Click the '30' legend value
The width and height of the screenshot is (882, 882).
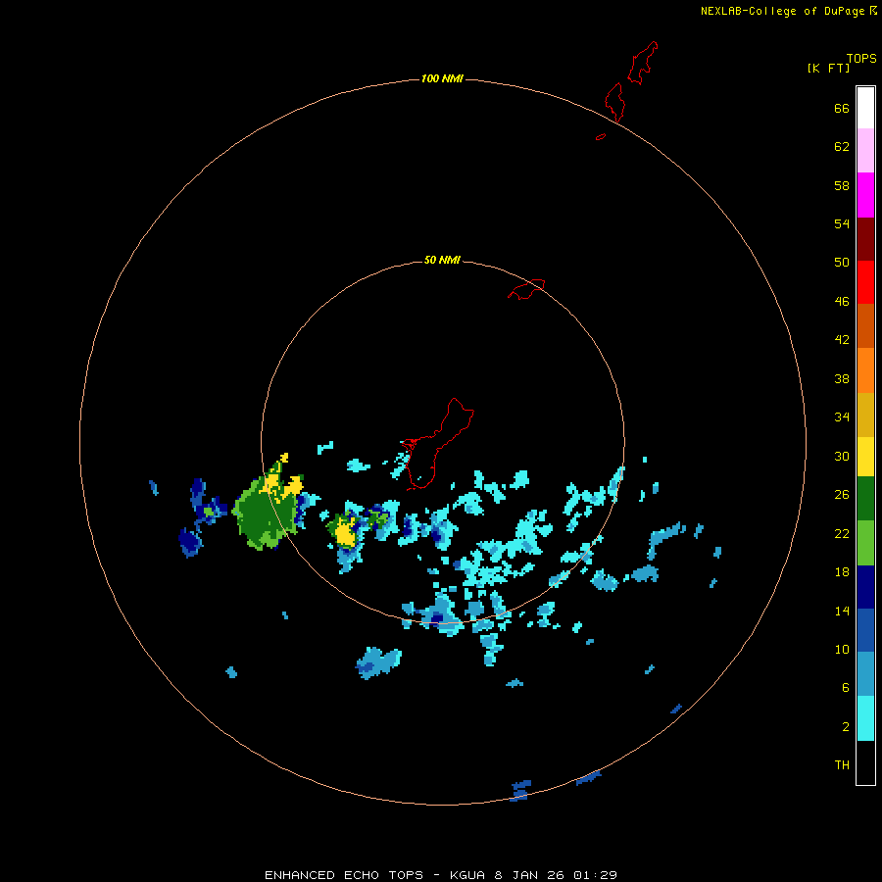842,456
